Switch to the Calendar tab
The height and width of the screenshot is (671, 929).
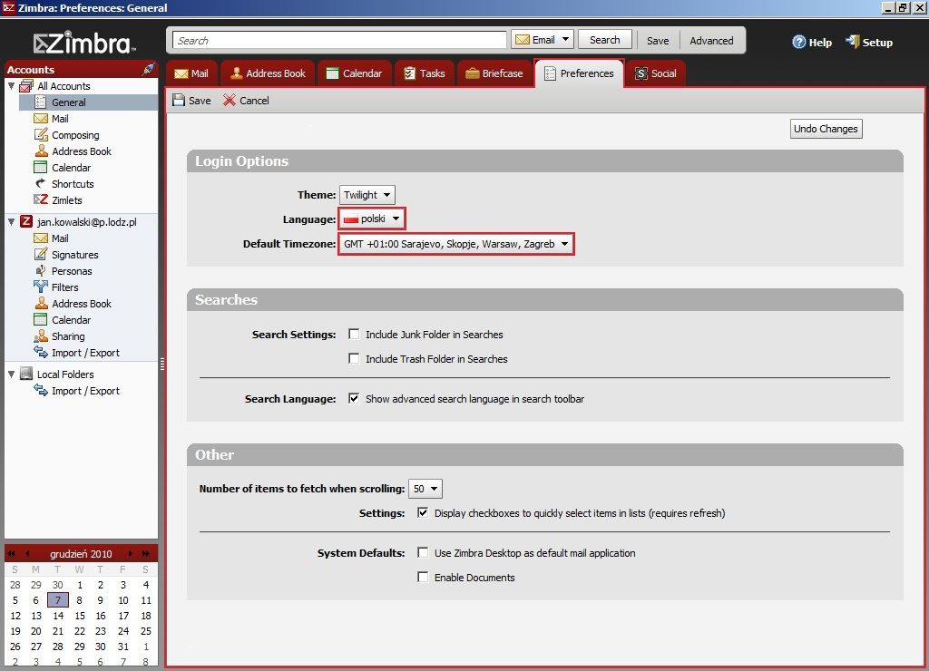(x=355, y=73)
